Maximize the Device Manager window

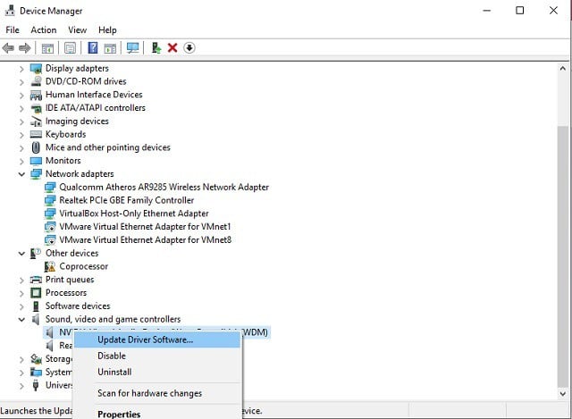[x=520, y=10]
